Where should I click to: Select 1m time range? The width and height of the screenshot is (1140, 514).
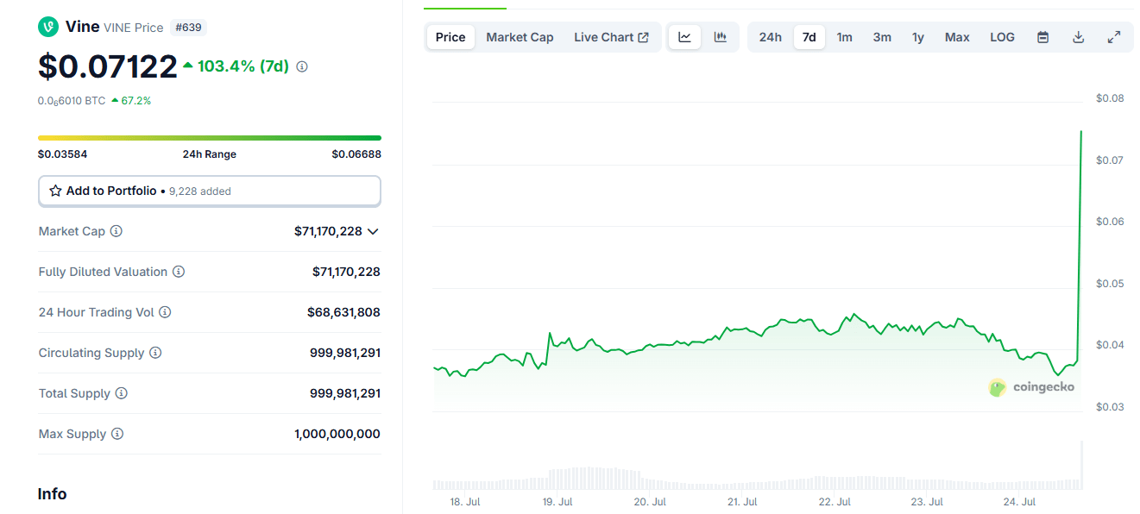(845, 37)
